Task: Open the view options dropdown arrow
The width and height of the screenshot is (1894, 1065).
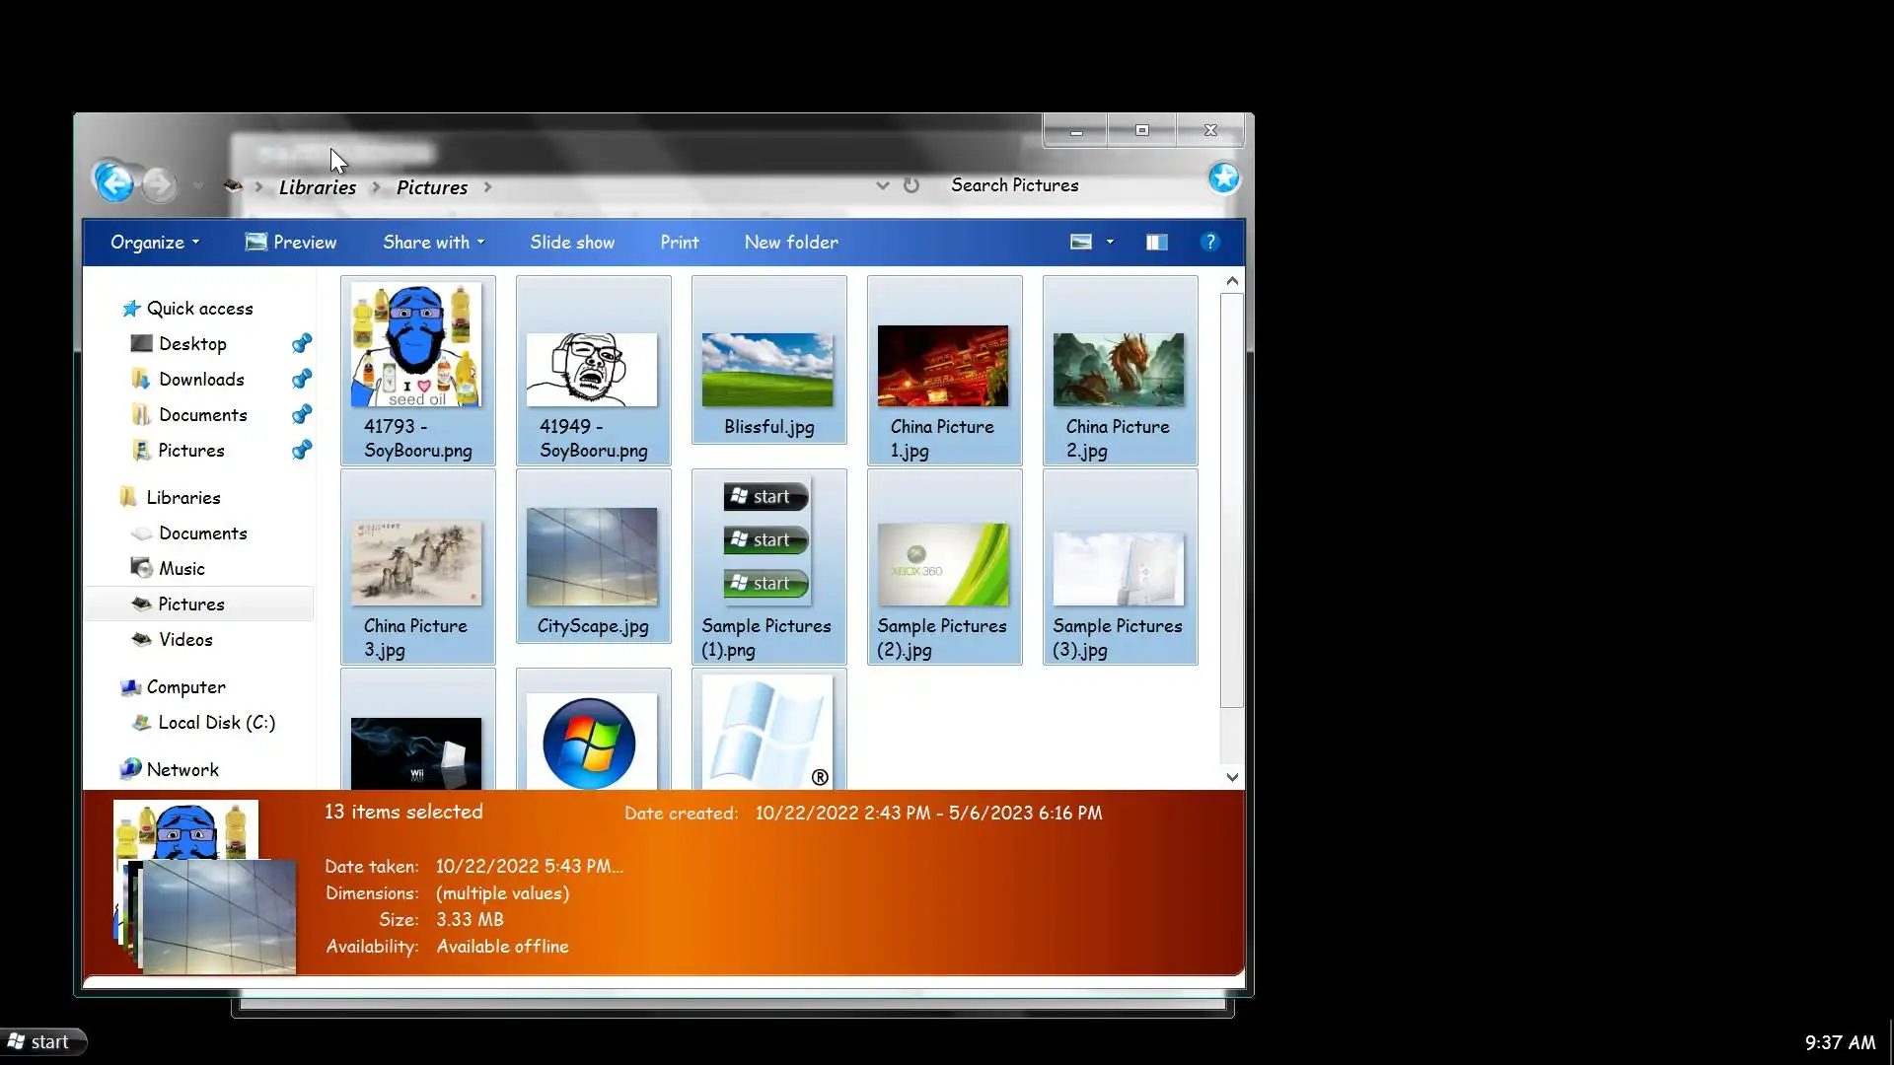Action: (x=1110, y=243)
